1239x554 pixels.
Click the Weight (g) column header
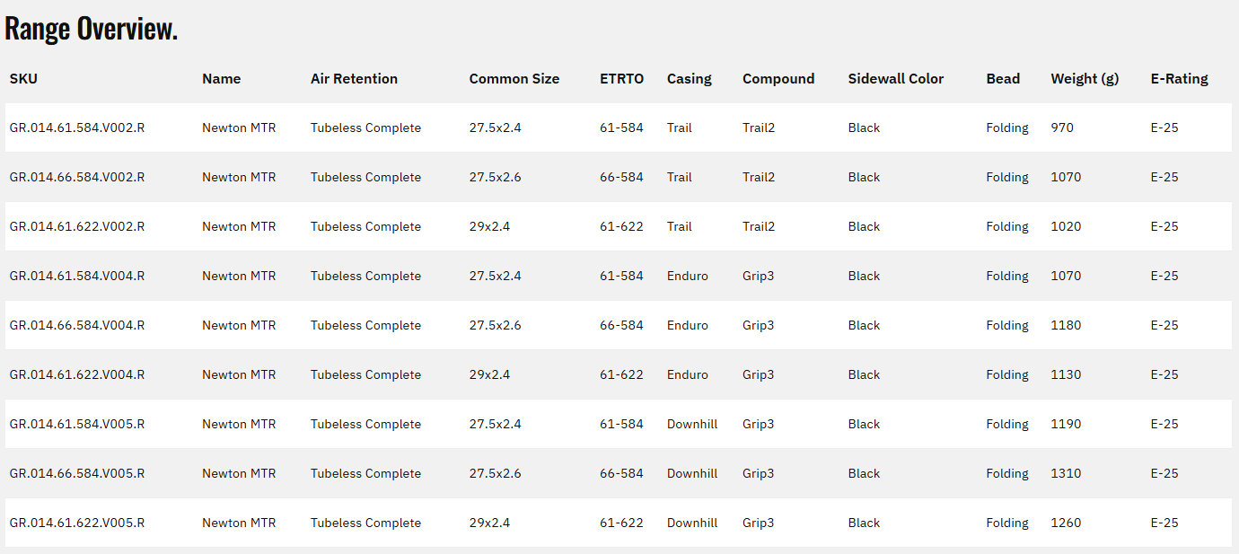tap(1085, 79)
